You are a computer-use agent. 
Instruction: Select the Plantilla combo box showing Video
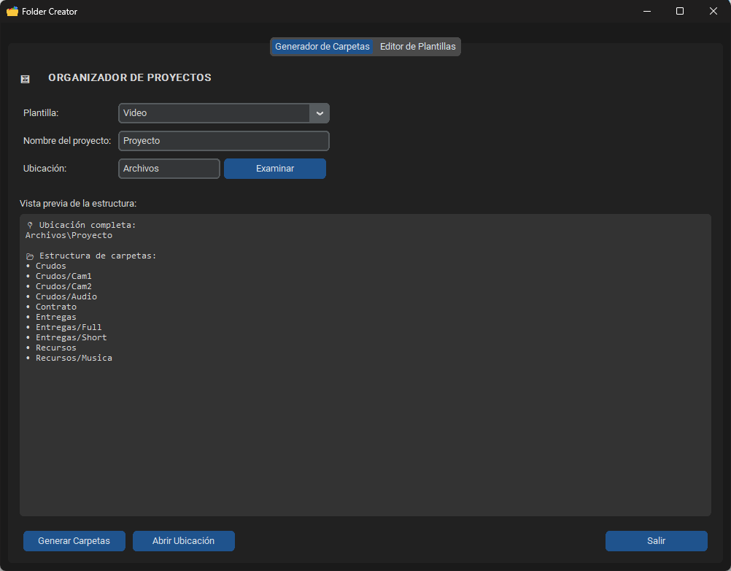(x=214, y=113)
